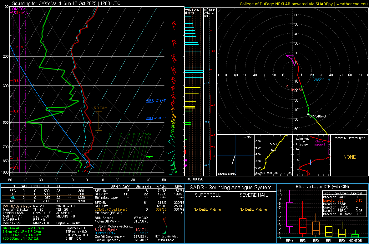
Task: Click the magenta OMEGA label
Action: click(19, 9)
